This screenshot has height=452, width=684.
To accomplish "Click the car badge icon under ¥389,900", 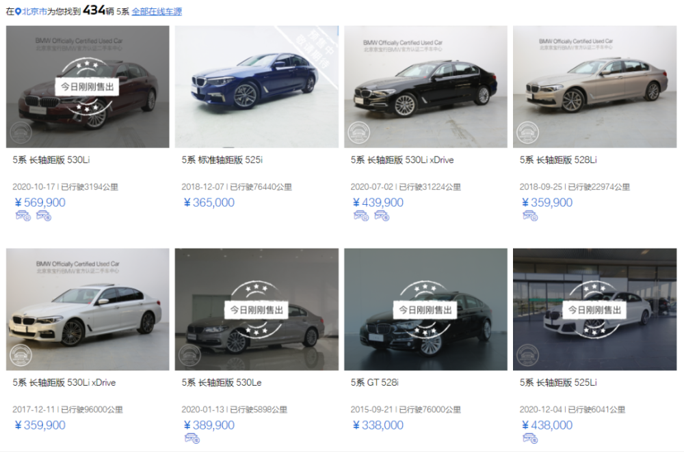I will 192,438.
